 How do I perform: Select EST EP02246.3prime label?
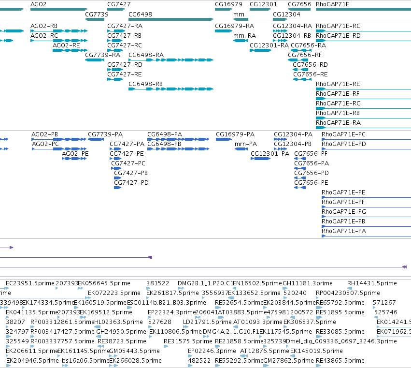212,351
